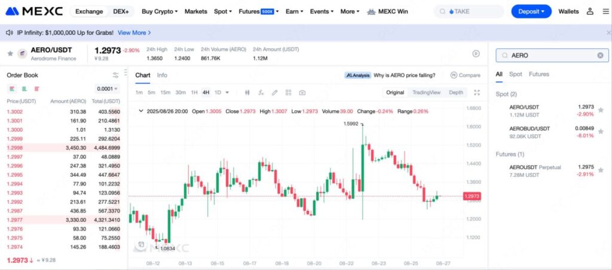Select the drawing pencil tool
This screenshot has height=270, width=612.
[x=275, y=93]
